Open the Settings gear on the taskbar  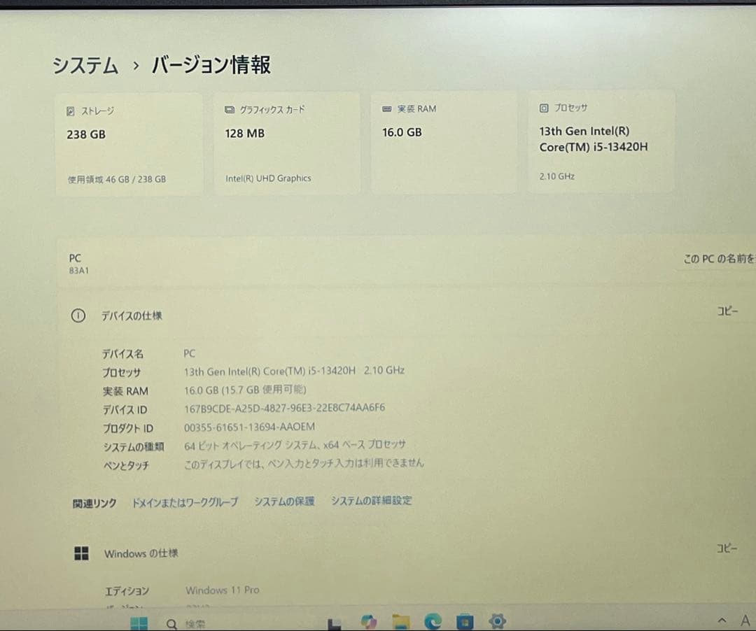(x=496, y=621)
